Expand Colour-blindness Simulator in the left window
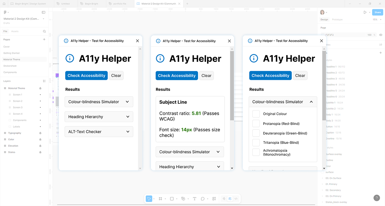The image size is (385, 206). 99,102
